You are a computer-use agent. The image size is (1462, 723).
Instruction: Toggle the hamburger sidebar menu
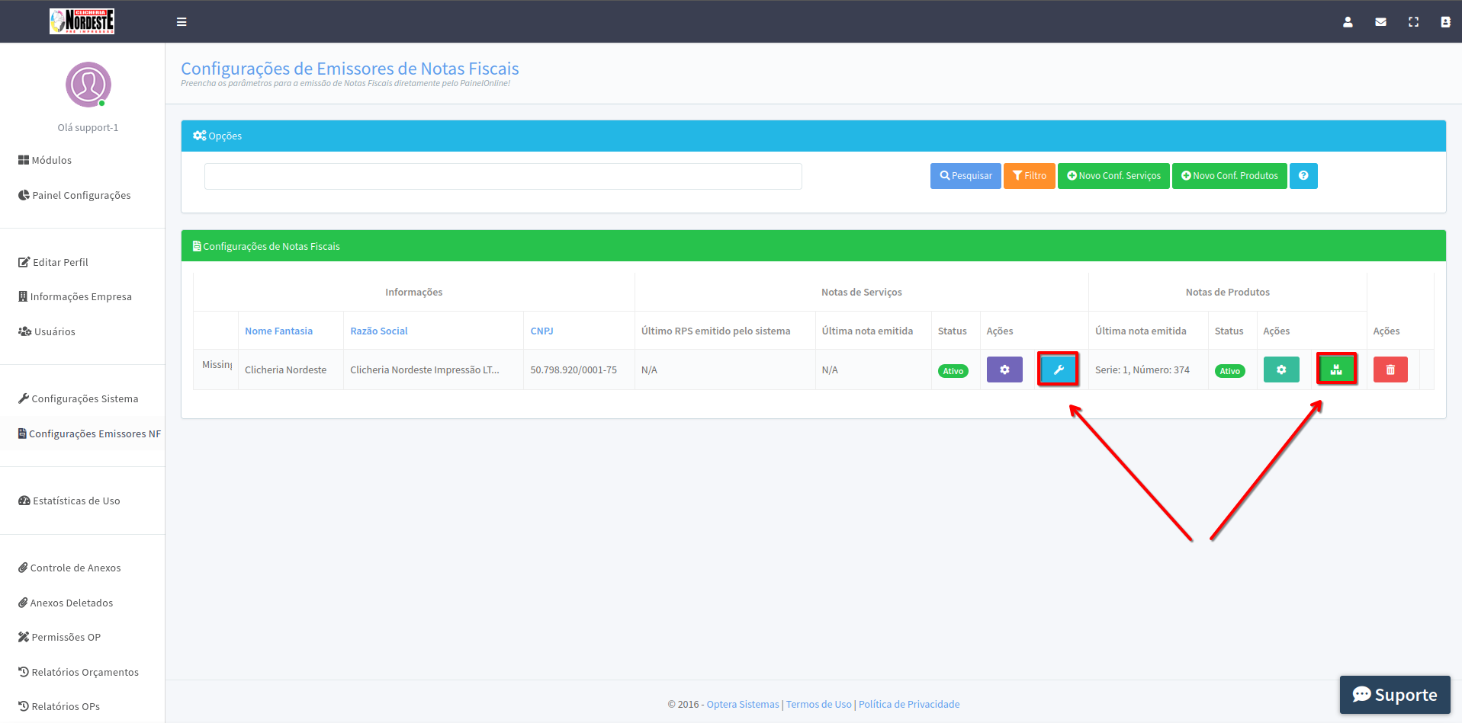click(182, 22)
